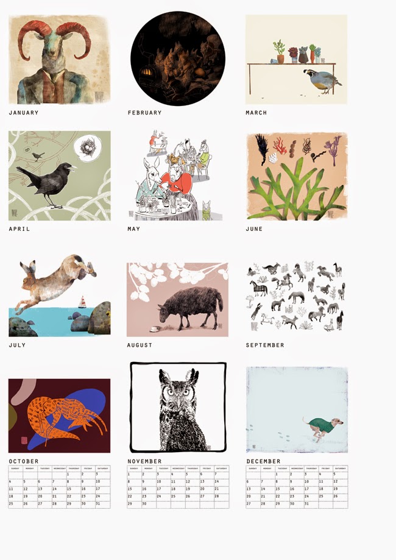The height and width of the screenshot is (560, 396).
Task: Select the November owl drawing
Action: click(178, 407)
